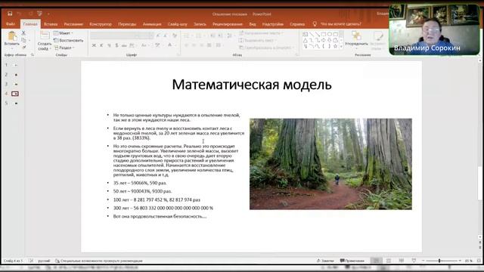Click Выровнять текст button
Image resolution: width=484 pixels, height=272 pixels.
click(x=258, y=40)
